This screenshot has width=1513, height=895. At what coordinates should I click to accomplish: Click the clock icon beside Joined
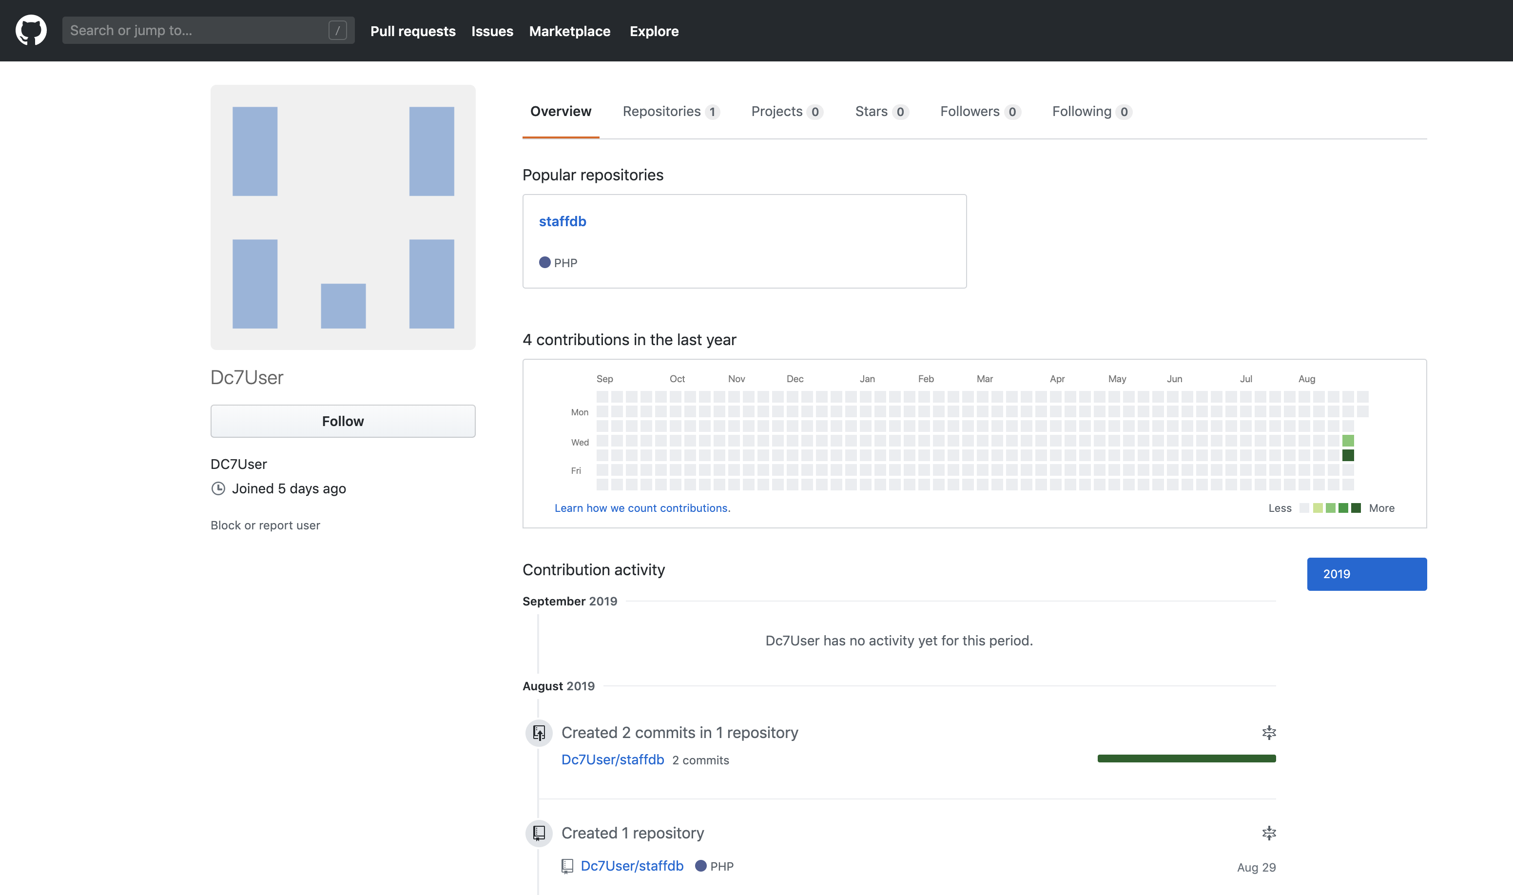pyautogui.click(x=218, y=488)
